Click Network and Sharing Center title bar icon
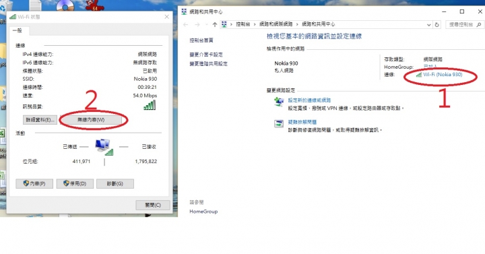 (184, 11)
